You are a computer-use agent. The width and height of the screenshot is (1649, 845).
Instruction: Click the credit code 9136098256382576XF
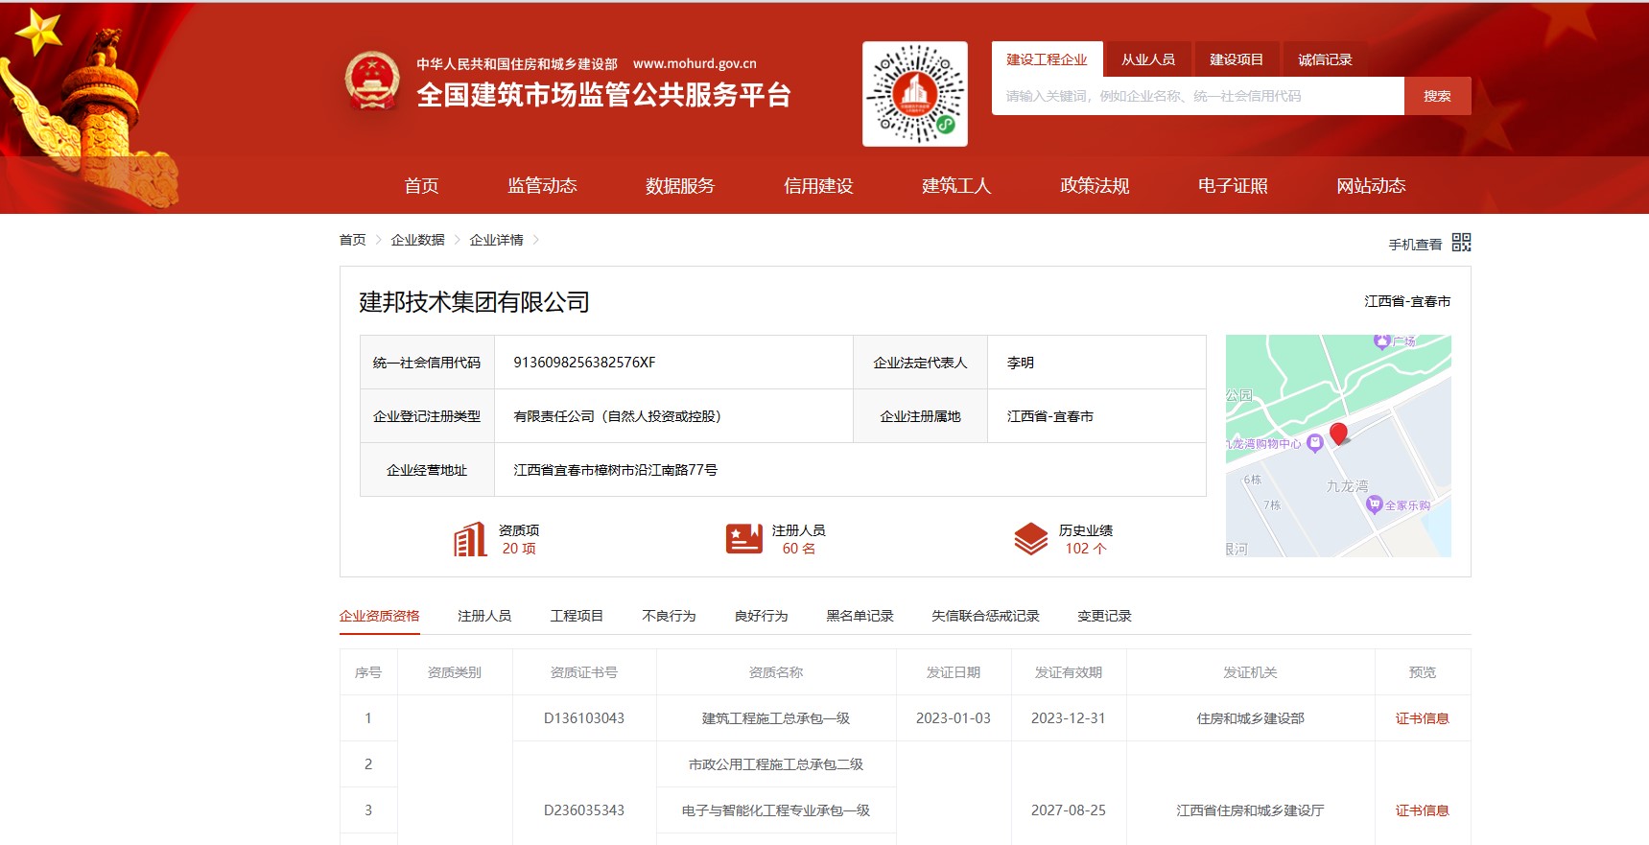point(584,363)
